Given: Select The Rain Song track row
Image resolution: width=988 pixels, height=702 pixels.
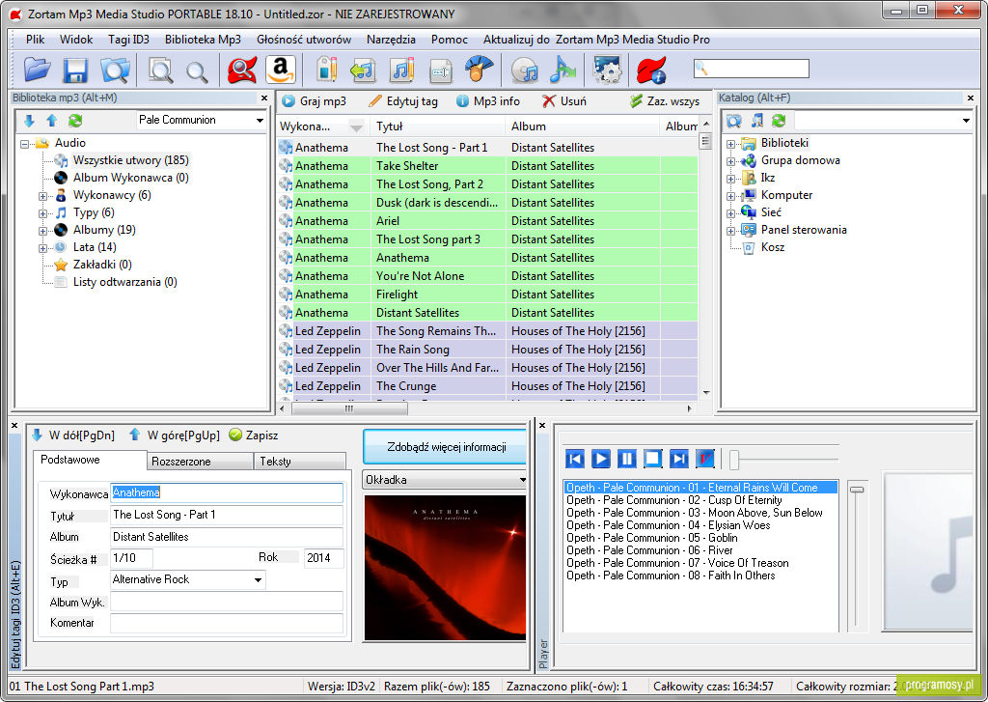Looking at the screenshot, I should (487, 350).
